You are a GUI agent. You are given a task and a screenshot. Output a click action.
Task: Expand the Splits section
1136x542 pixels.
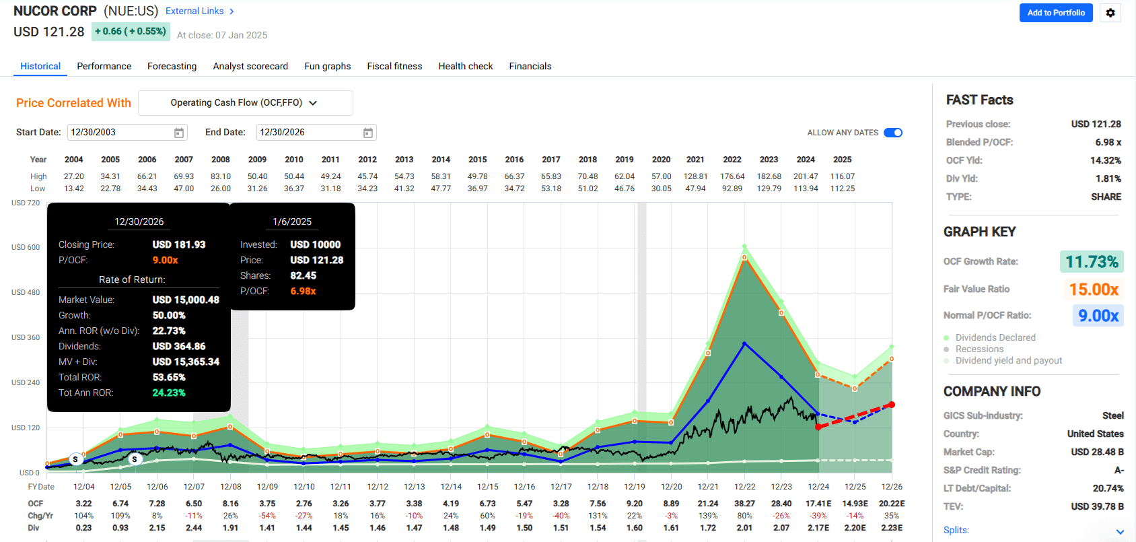tap(1120, 531)
